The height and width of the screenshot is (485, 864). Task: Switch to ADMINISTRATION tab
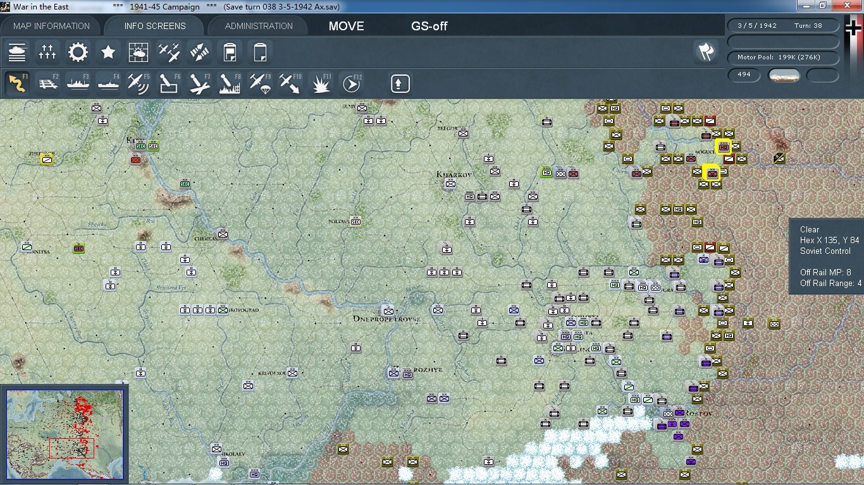click(259, 26)
